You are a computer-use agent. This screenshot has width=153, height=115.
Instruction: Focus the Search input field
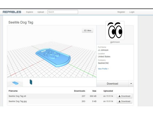(x=63, y=12)
